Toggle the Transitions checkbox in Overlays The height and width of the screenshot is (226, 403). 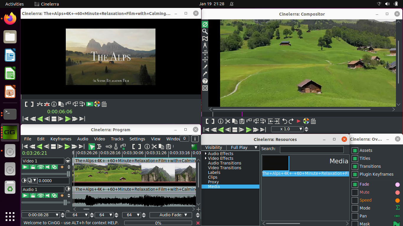(x=355, y=166)
